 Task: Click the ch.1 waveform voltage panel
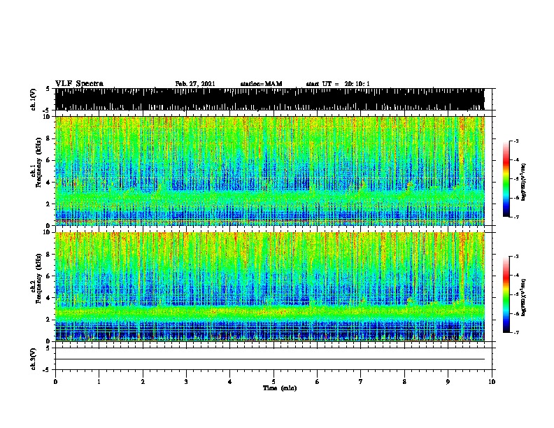274,99
